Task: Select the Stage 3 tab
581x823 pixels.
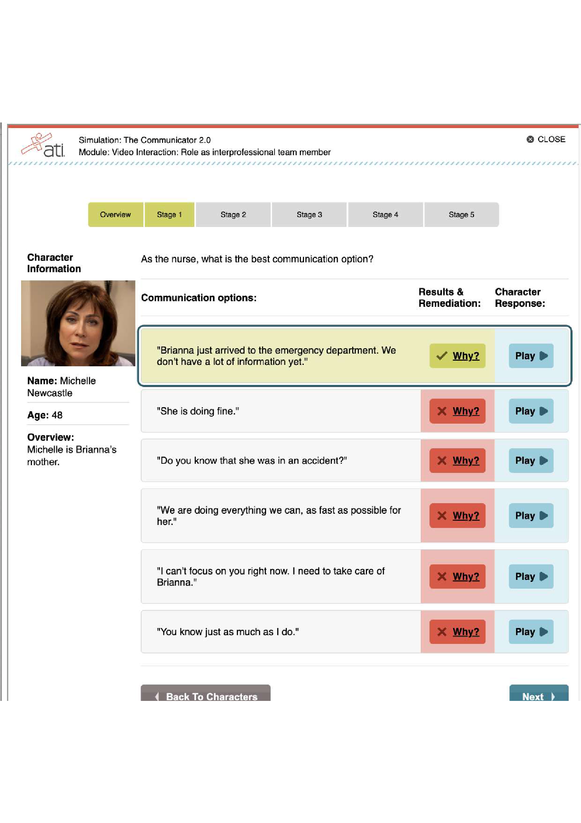Action: click(x=309, y=214)
